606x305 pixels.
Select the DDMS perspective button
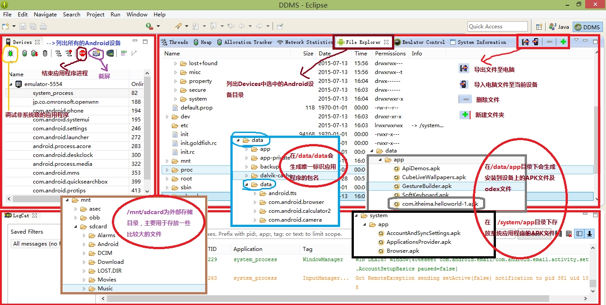pos(587,27)
